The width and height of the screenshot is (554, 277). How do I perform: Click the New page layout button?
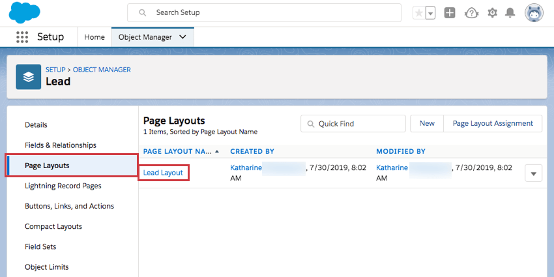click(x=427, y=124)
